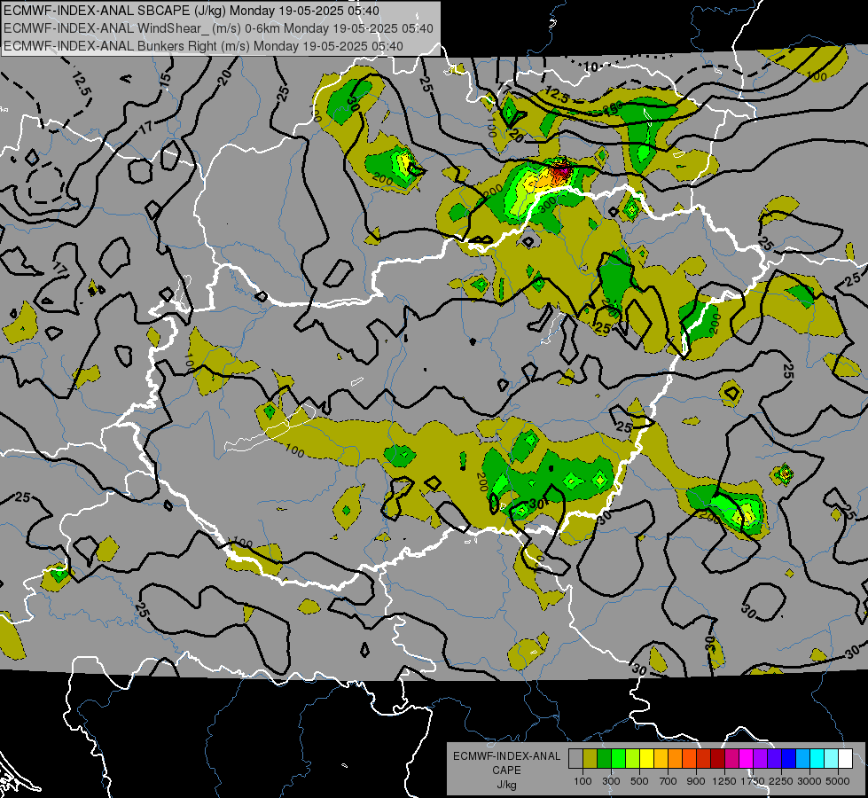
Task: Click the yellow swatch in the CAPE legend
Action: 646,759
